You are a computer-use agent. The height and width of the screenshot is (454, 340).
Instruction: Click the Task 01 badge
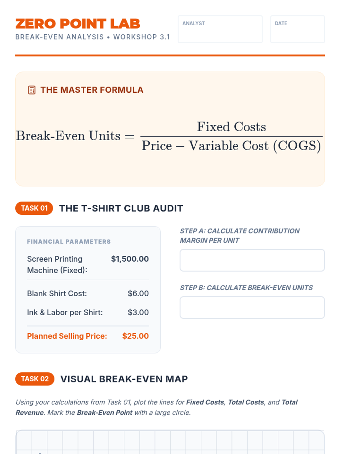point(34,208)
